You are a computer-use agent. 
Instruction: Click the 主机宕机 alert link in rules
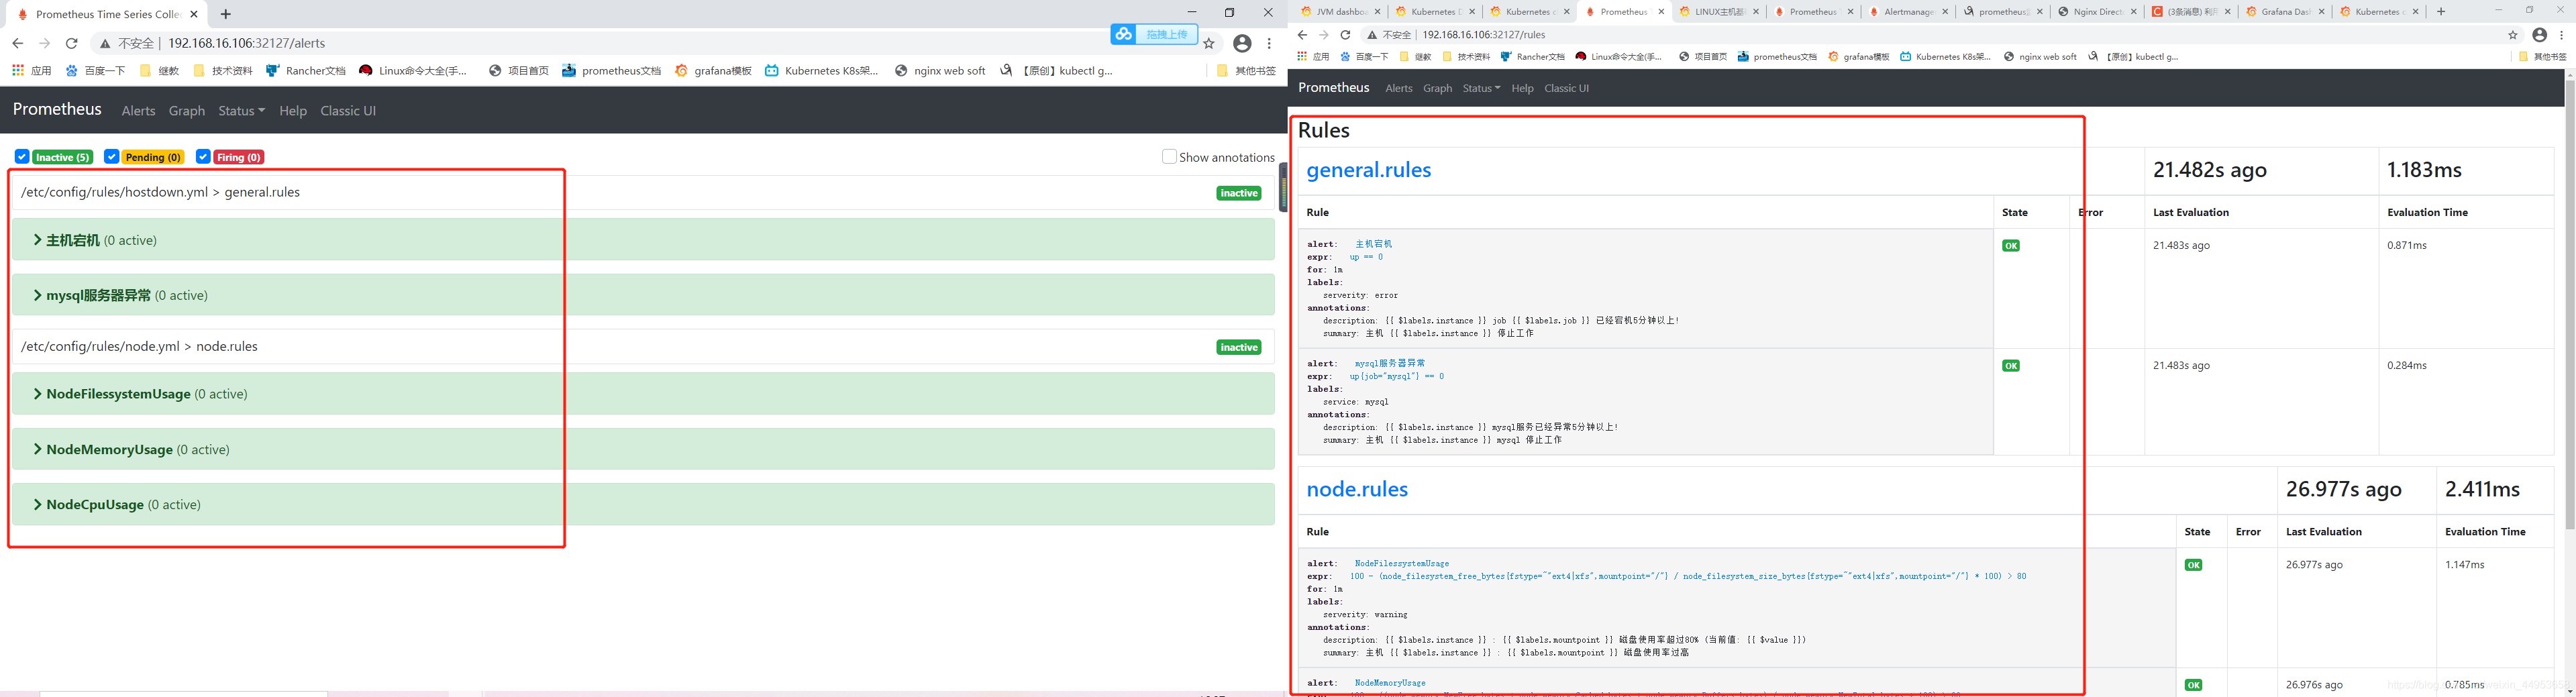tap(1373, 244)
